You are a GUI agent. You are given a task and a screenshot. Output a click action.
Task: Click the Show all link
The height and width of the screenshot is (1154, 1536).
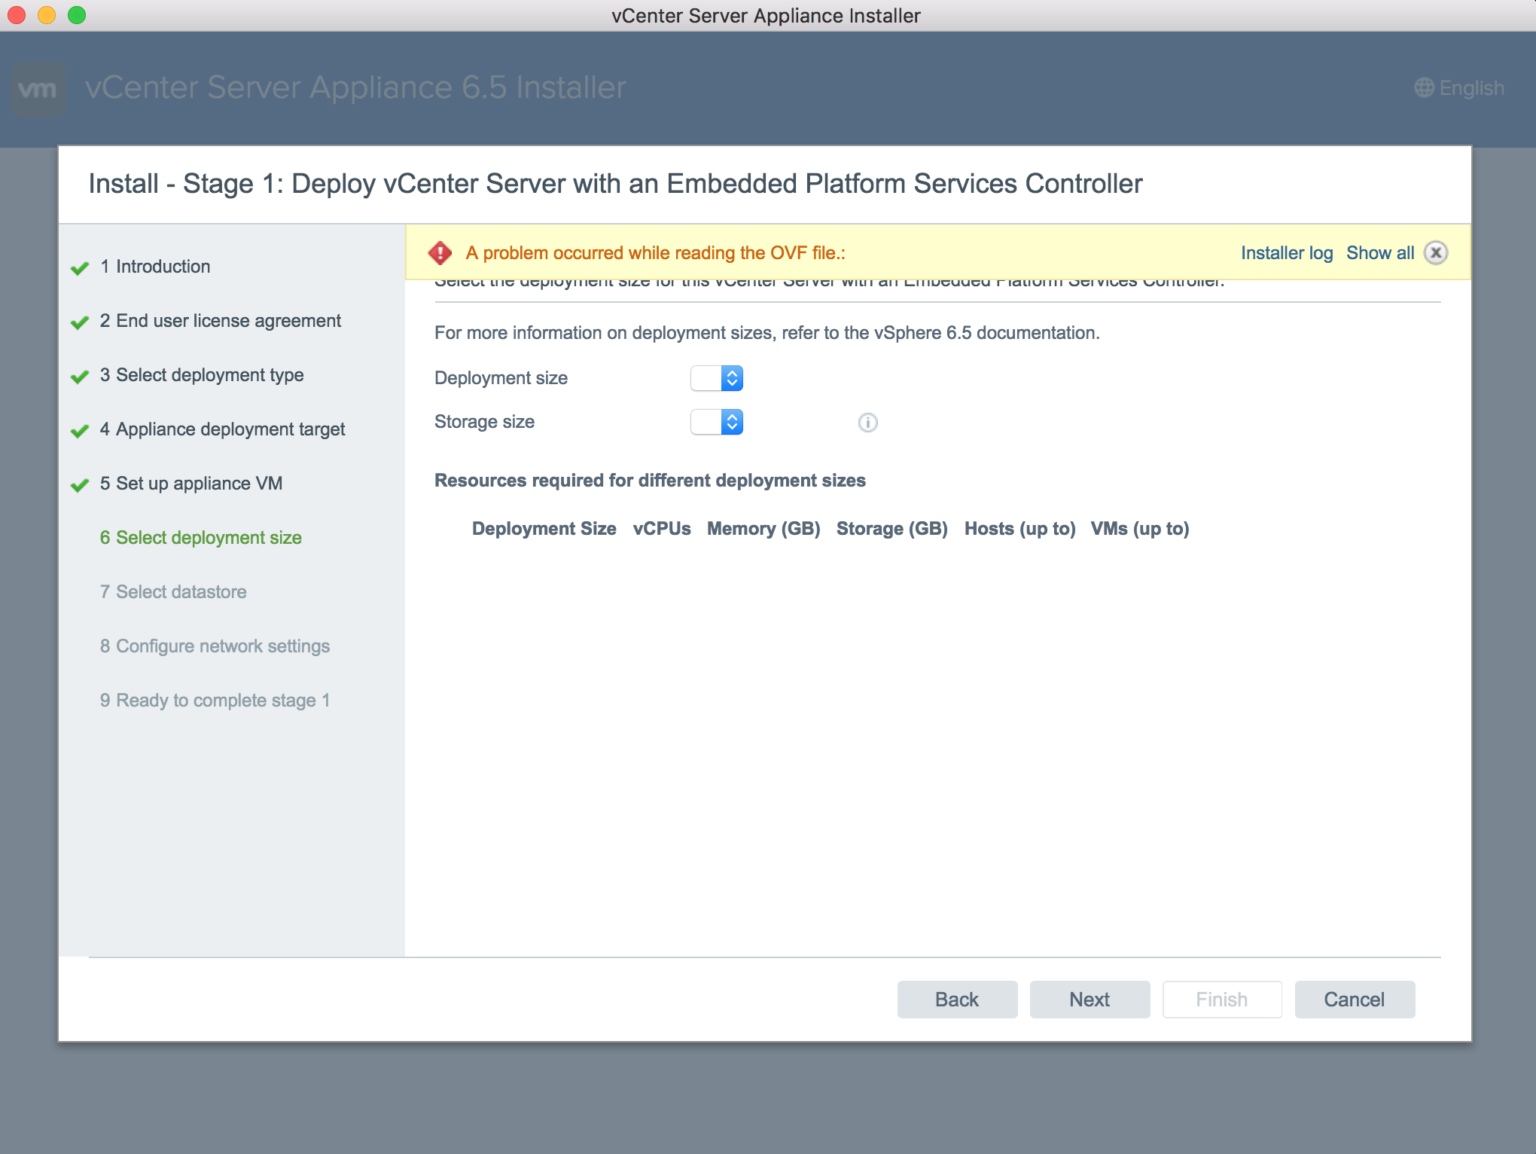(1379, 253)
